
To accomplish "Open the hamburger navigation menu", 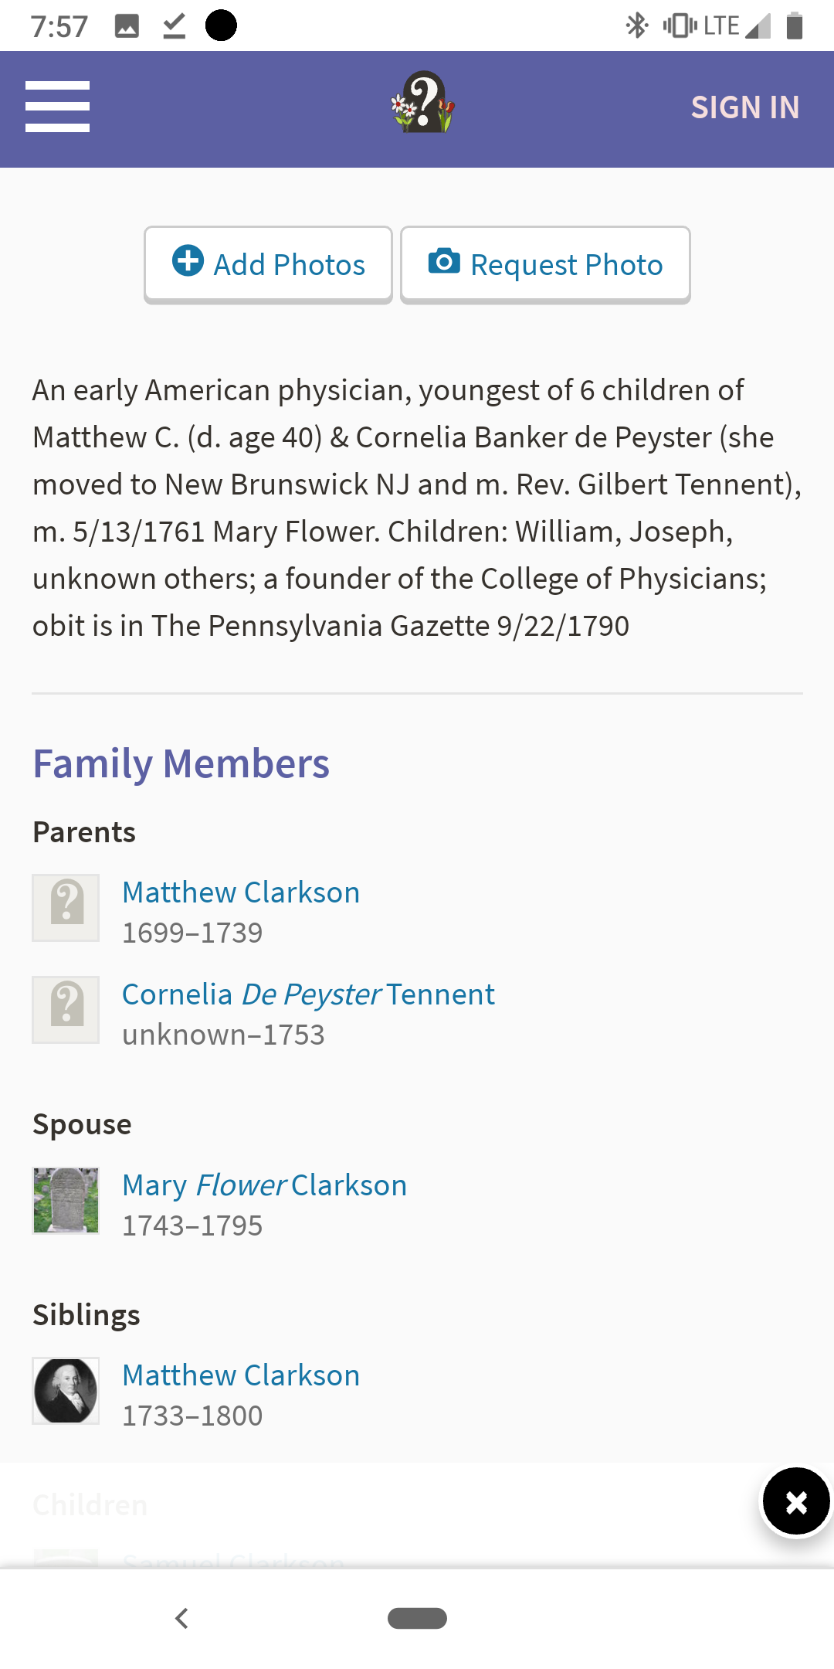I will (57, 107).
